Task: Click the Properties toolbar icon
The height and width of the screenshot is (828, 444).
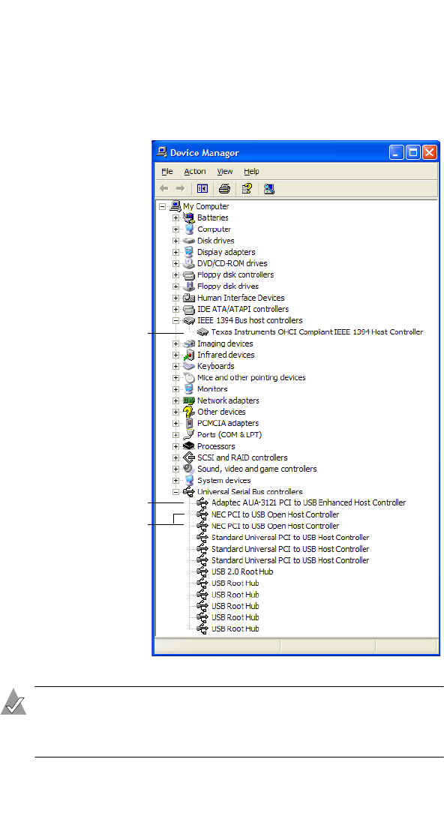Action: 247,188
